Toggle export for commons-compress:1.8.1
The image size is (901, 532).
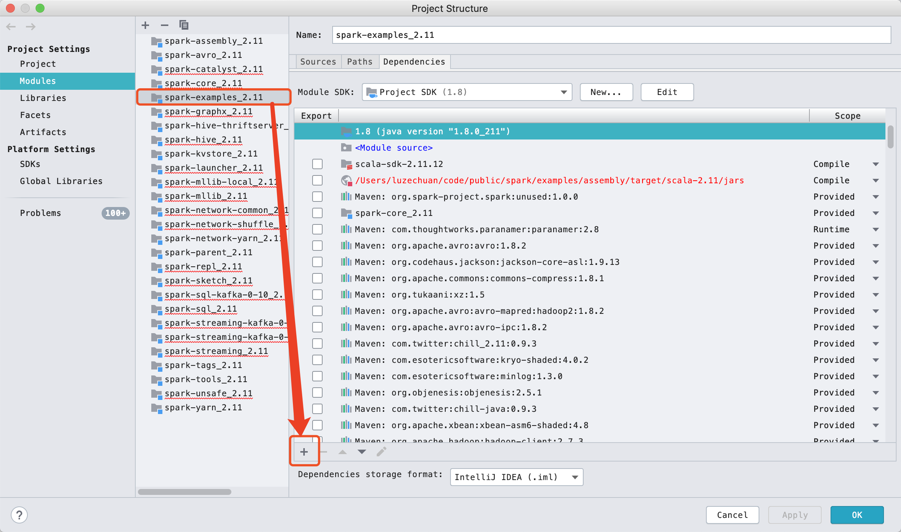coord(317,278)
